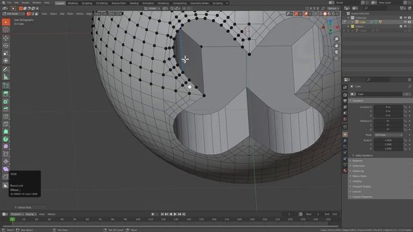Select the Add Cube tool
Image resolution: width=413 pixels, height=232 pixels.
6,86
